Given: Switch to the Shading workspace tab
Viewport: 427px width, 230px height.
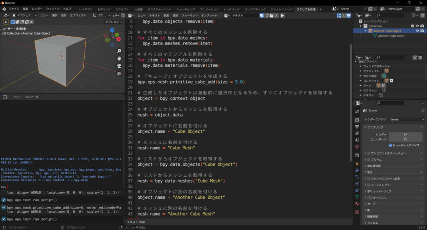Looking at the screenshot, I should coord(186,9).
